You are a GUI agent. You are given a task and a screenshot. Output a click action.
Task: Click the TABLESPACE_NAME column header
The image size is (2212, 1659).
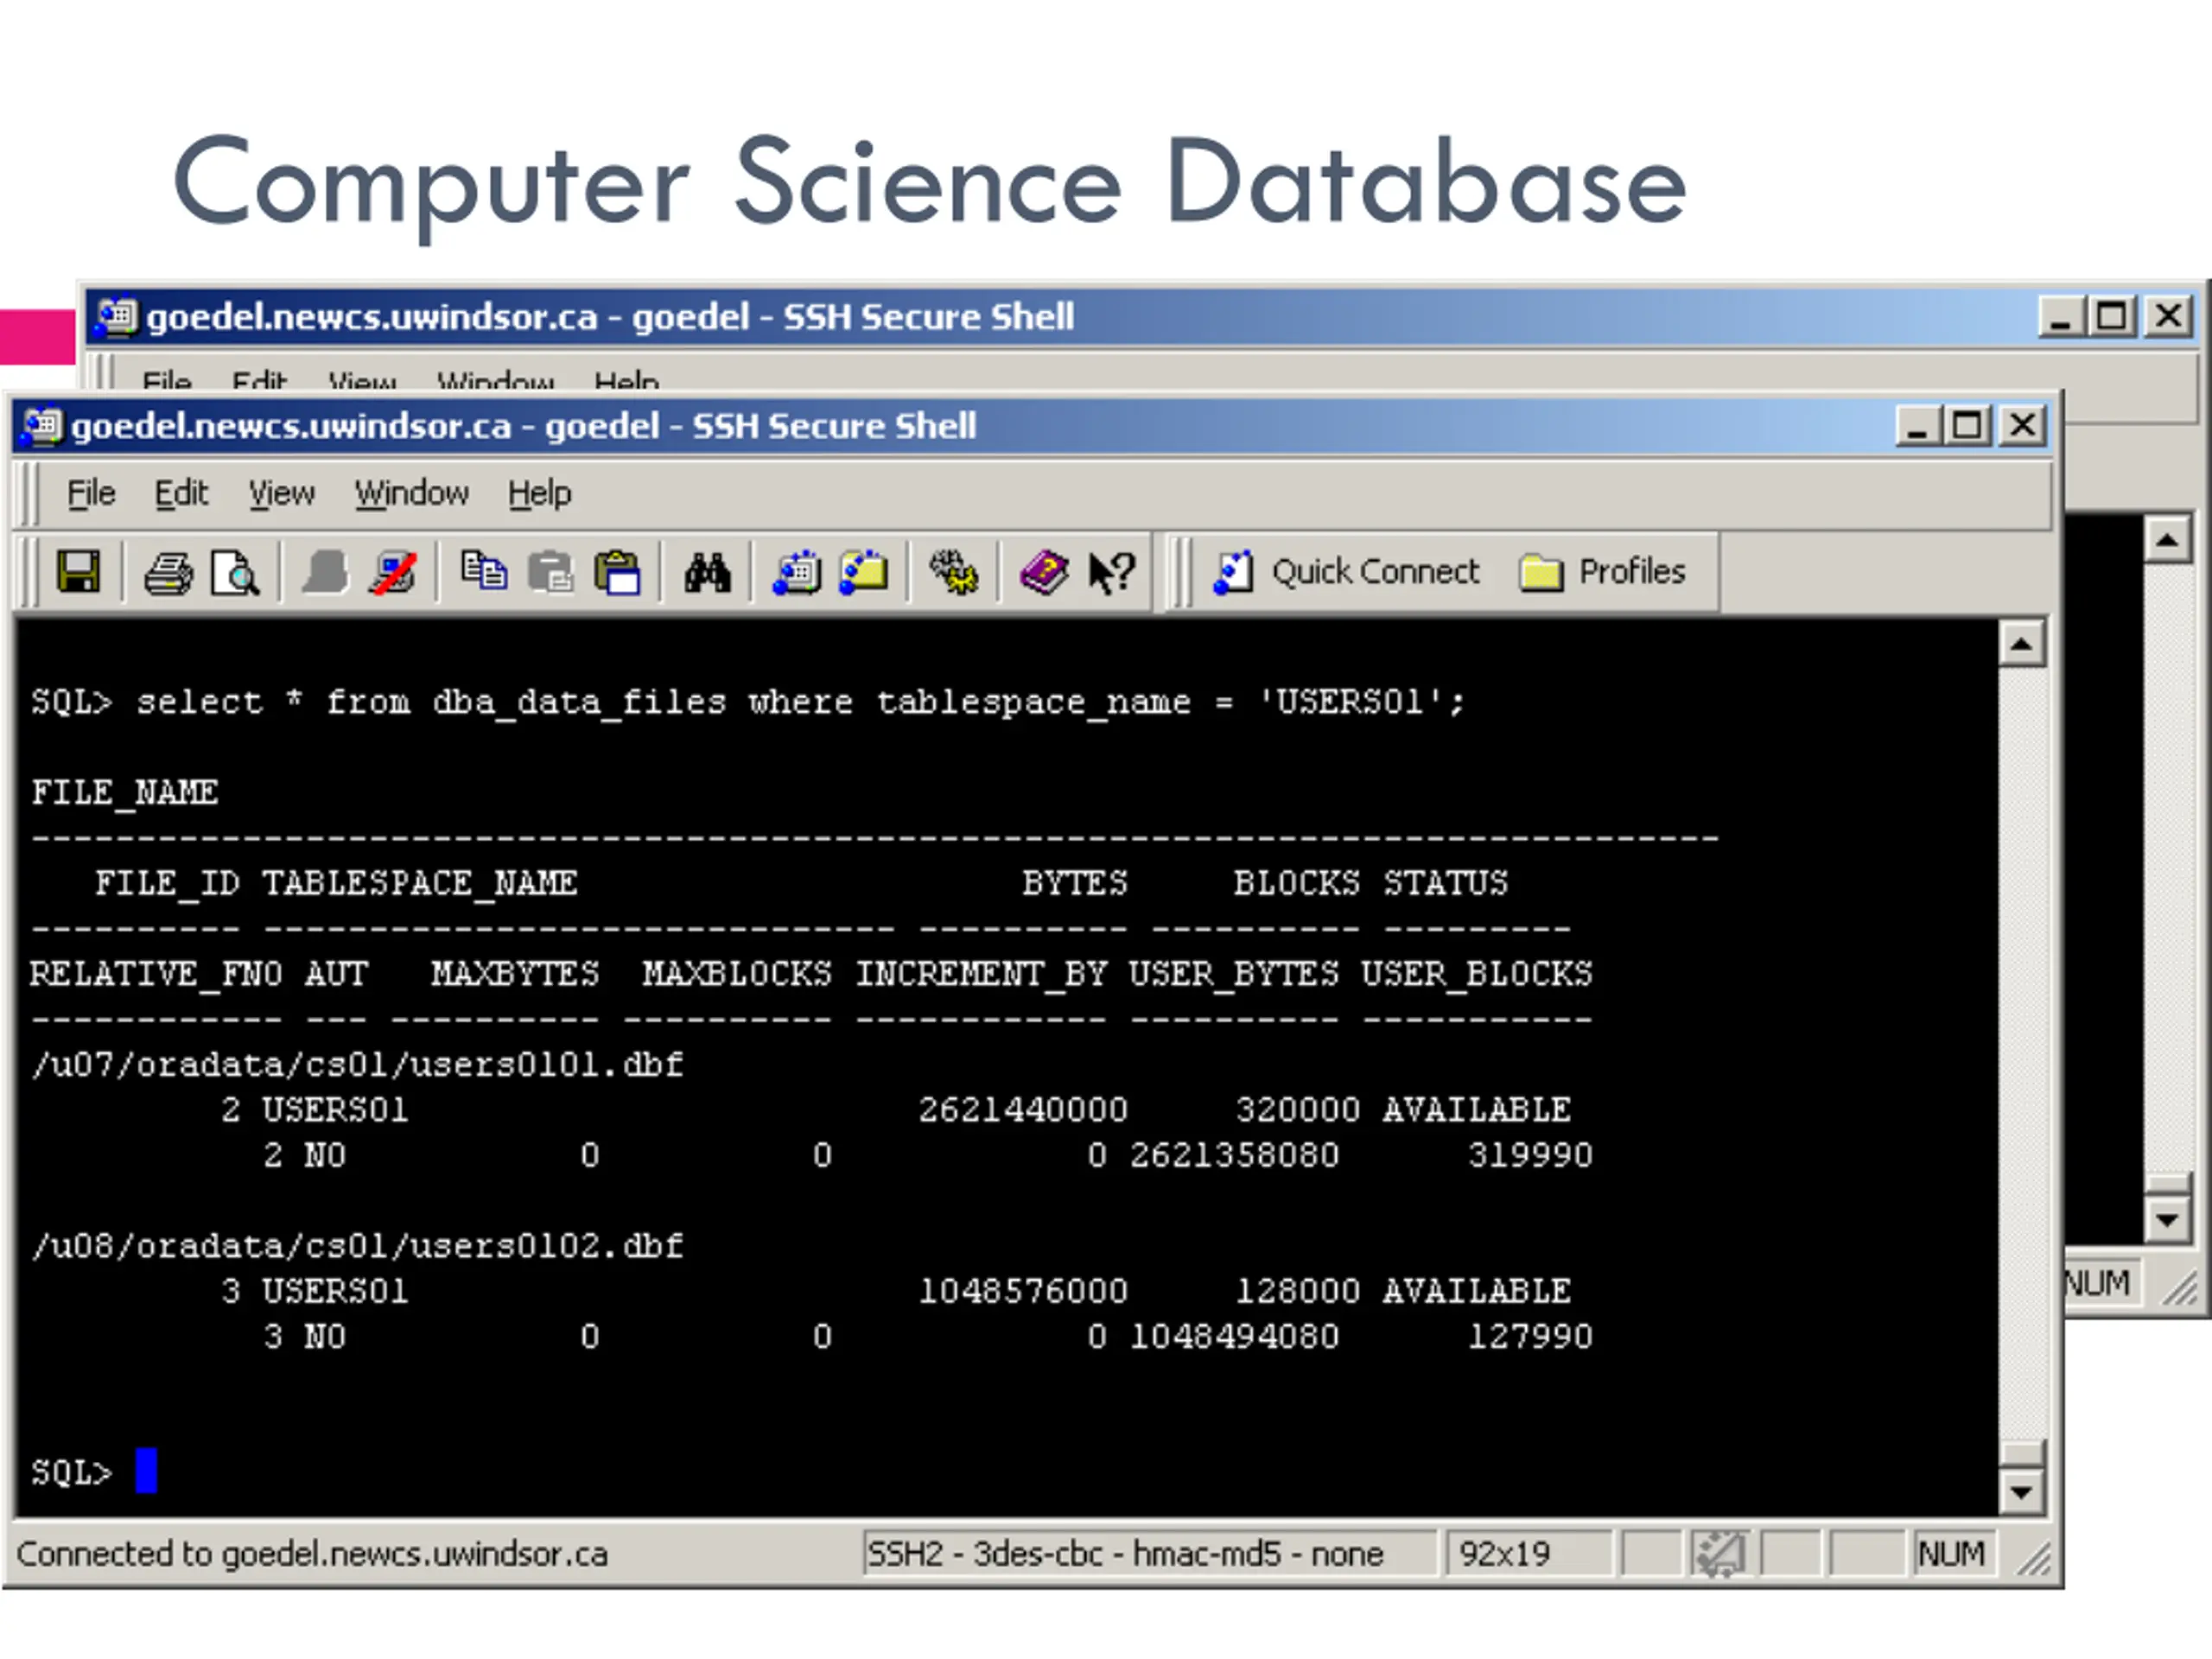pyautogui.click(x=420, y=884)
